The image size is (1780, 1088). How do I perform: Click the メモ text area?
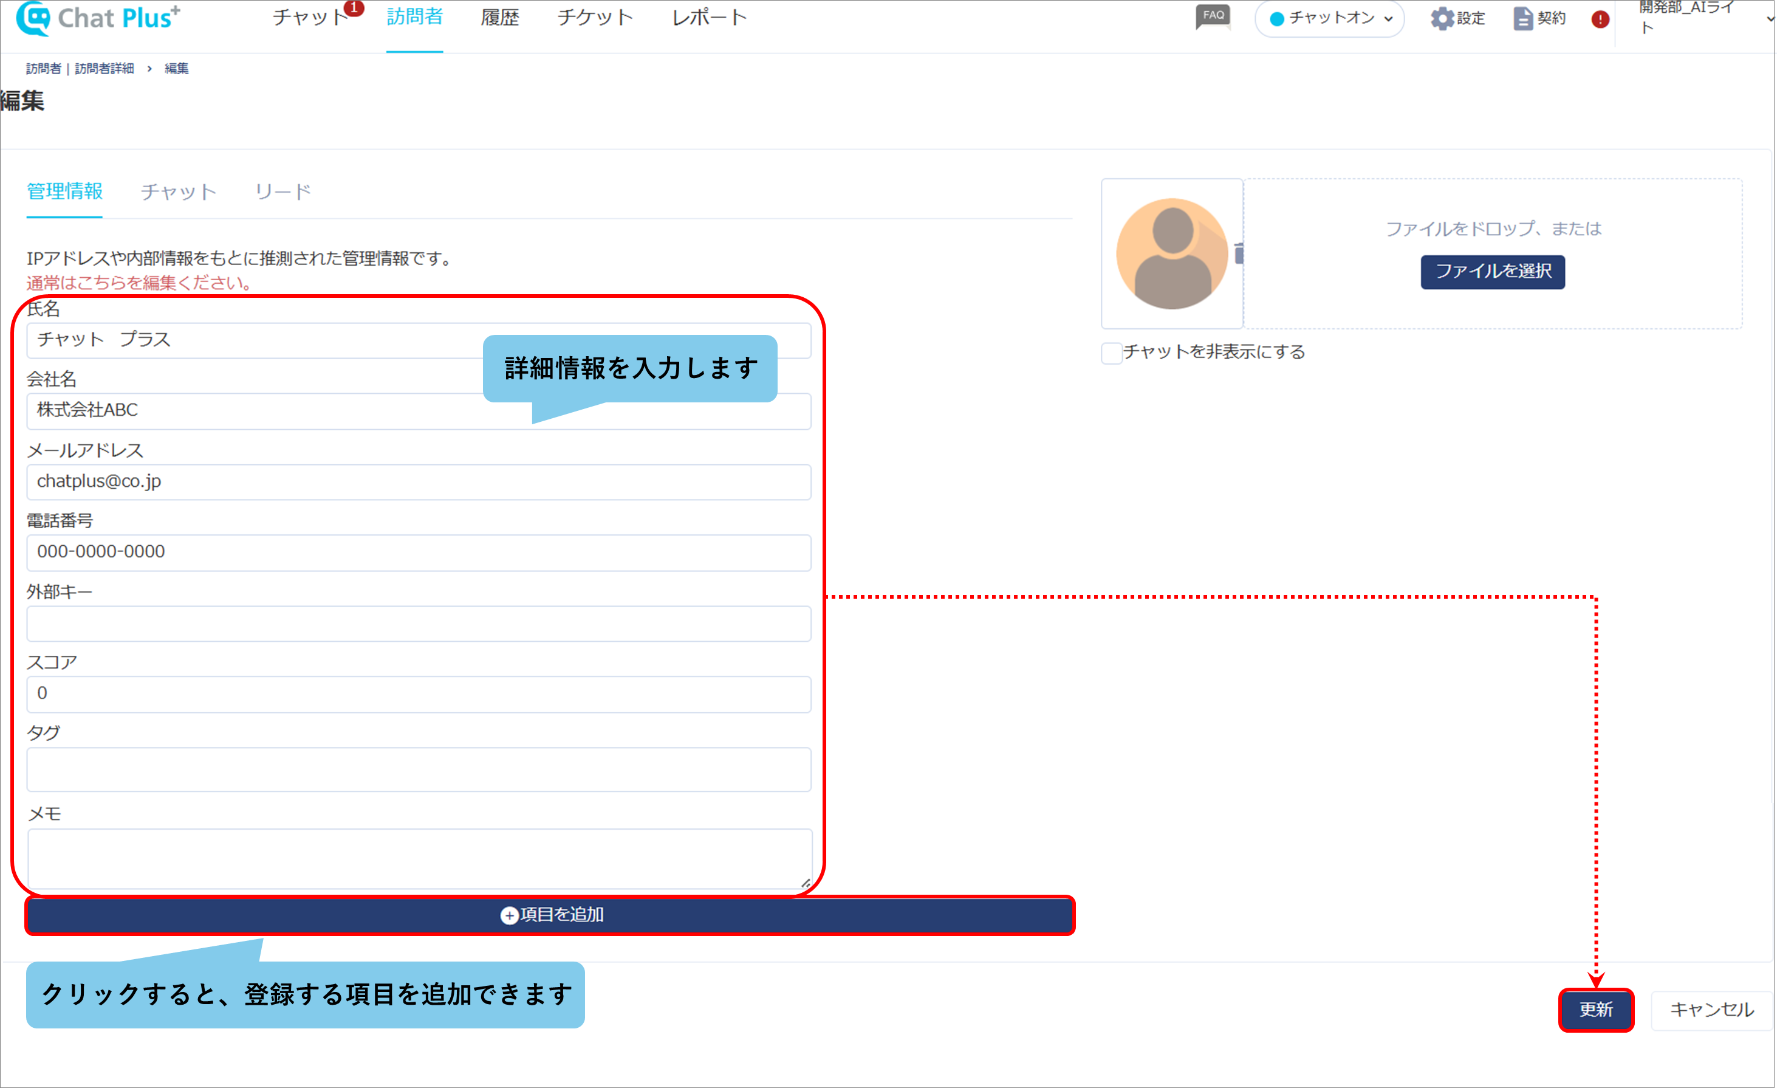click(x=420, y=859)
